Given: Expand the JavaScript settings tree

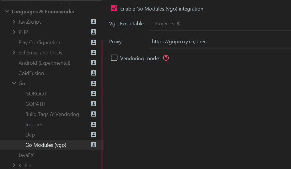Looking at the screenshot, I should (14, 22).
